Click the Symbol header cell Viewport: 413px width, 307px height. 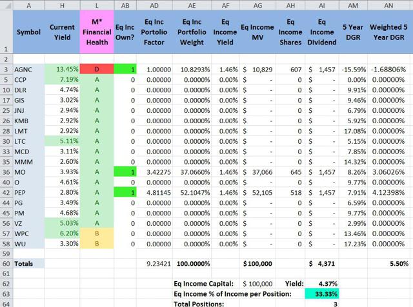(x=28, y=32)
